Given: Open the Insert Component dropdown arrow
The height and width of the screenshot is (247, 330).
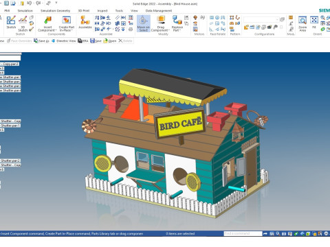Looking at the screenshot, I should [56, 30].
